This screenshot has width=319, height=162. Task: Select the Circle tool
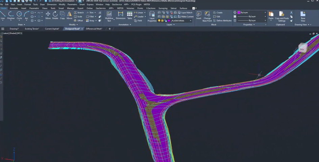[x=19, y=15]
